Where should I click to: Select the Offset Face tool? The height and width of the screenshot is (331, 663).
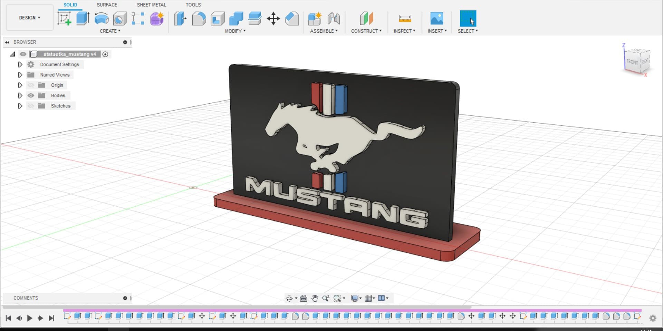(255, 19)
